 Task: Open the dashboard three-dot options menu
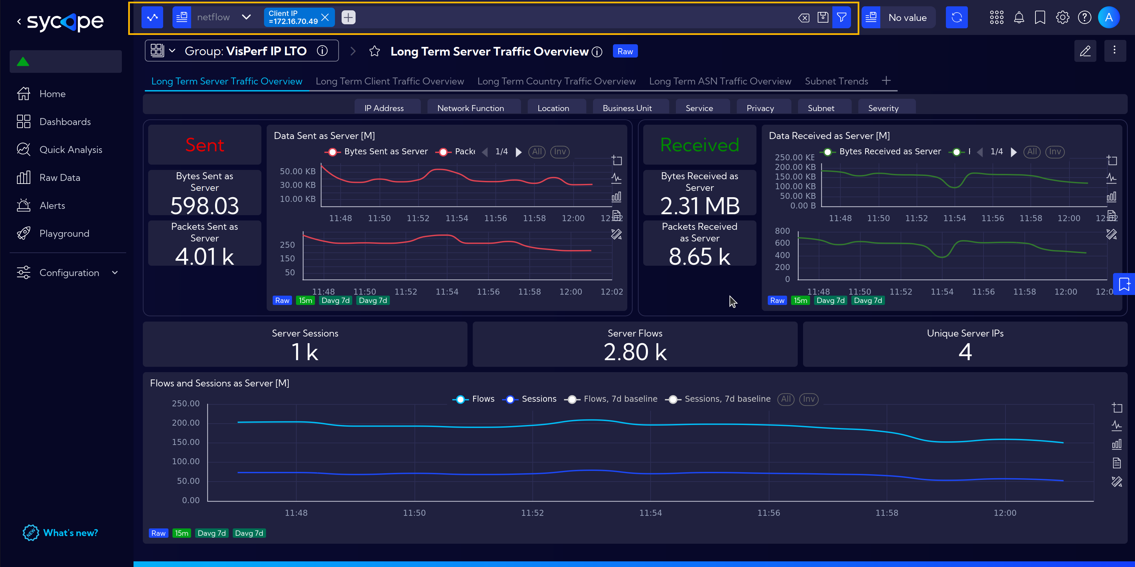click(x=1115, y=51)
